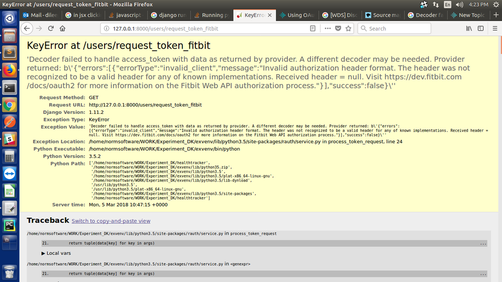Expand Local vars under process_token_request frame

point(56,253)
